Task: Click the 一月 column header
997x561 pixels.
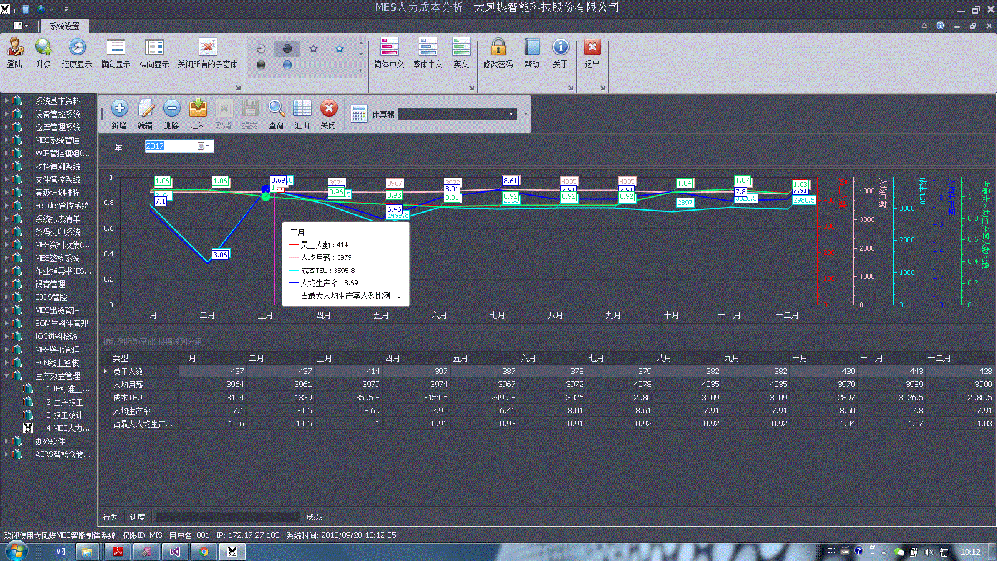Action: point(188,358)
